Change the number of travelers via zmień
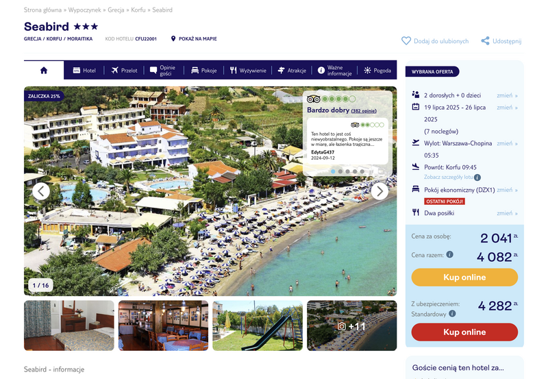Image resolution: width=548 pixels, height=379 pixels. tap(507, 95)
